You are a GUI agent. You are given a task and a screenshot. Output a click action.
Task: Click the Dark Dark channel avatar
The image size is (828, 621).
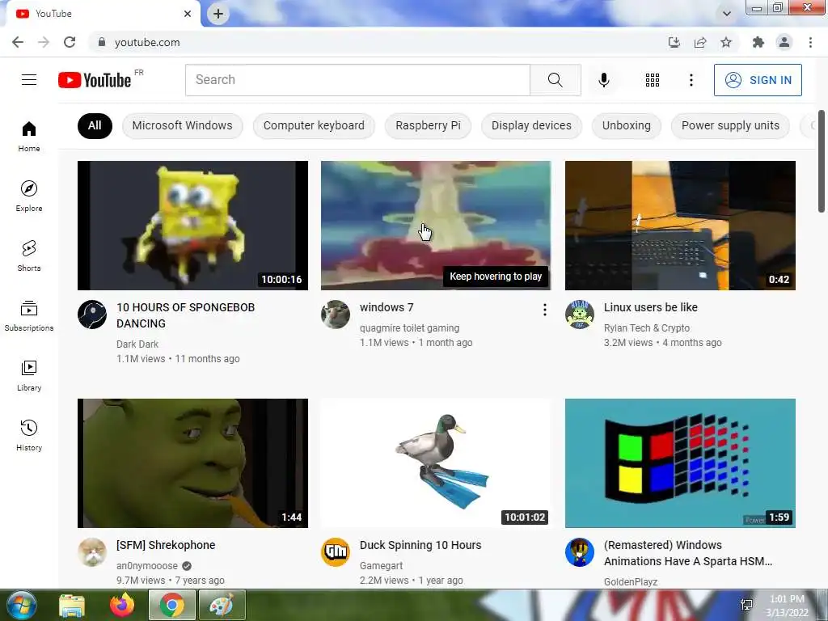point(92,315)
